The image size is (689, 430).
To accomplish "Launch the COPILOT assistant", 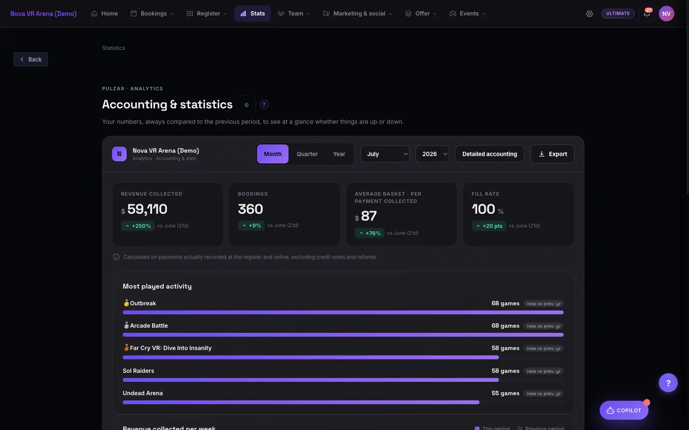I will click(624, 411).
